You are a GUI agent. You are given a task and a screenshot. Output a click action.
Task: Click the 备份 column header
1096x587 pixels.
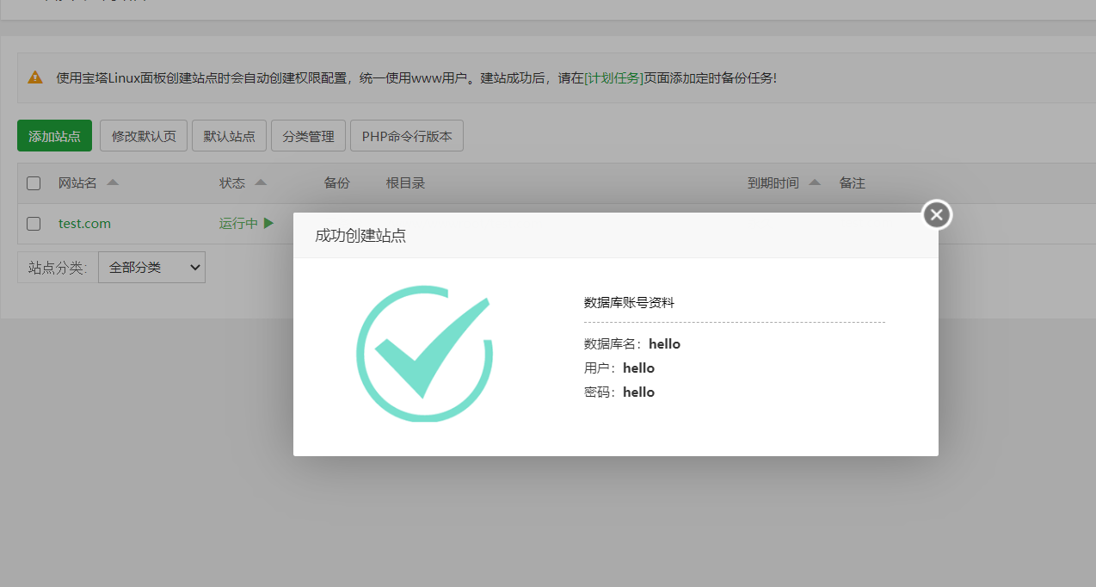pos(337,183)
